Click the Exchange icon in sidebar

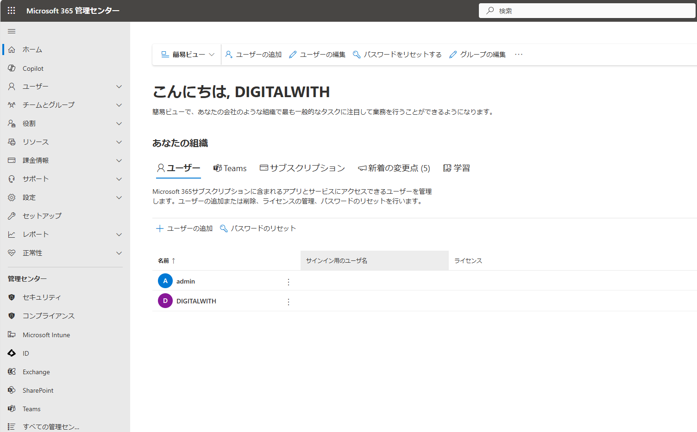click(12, 371)
